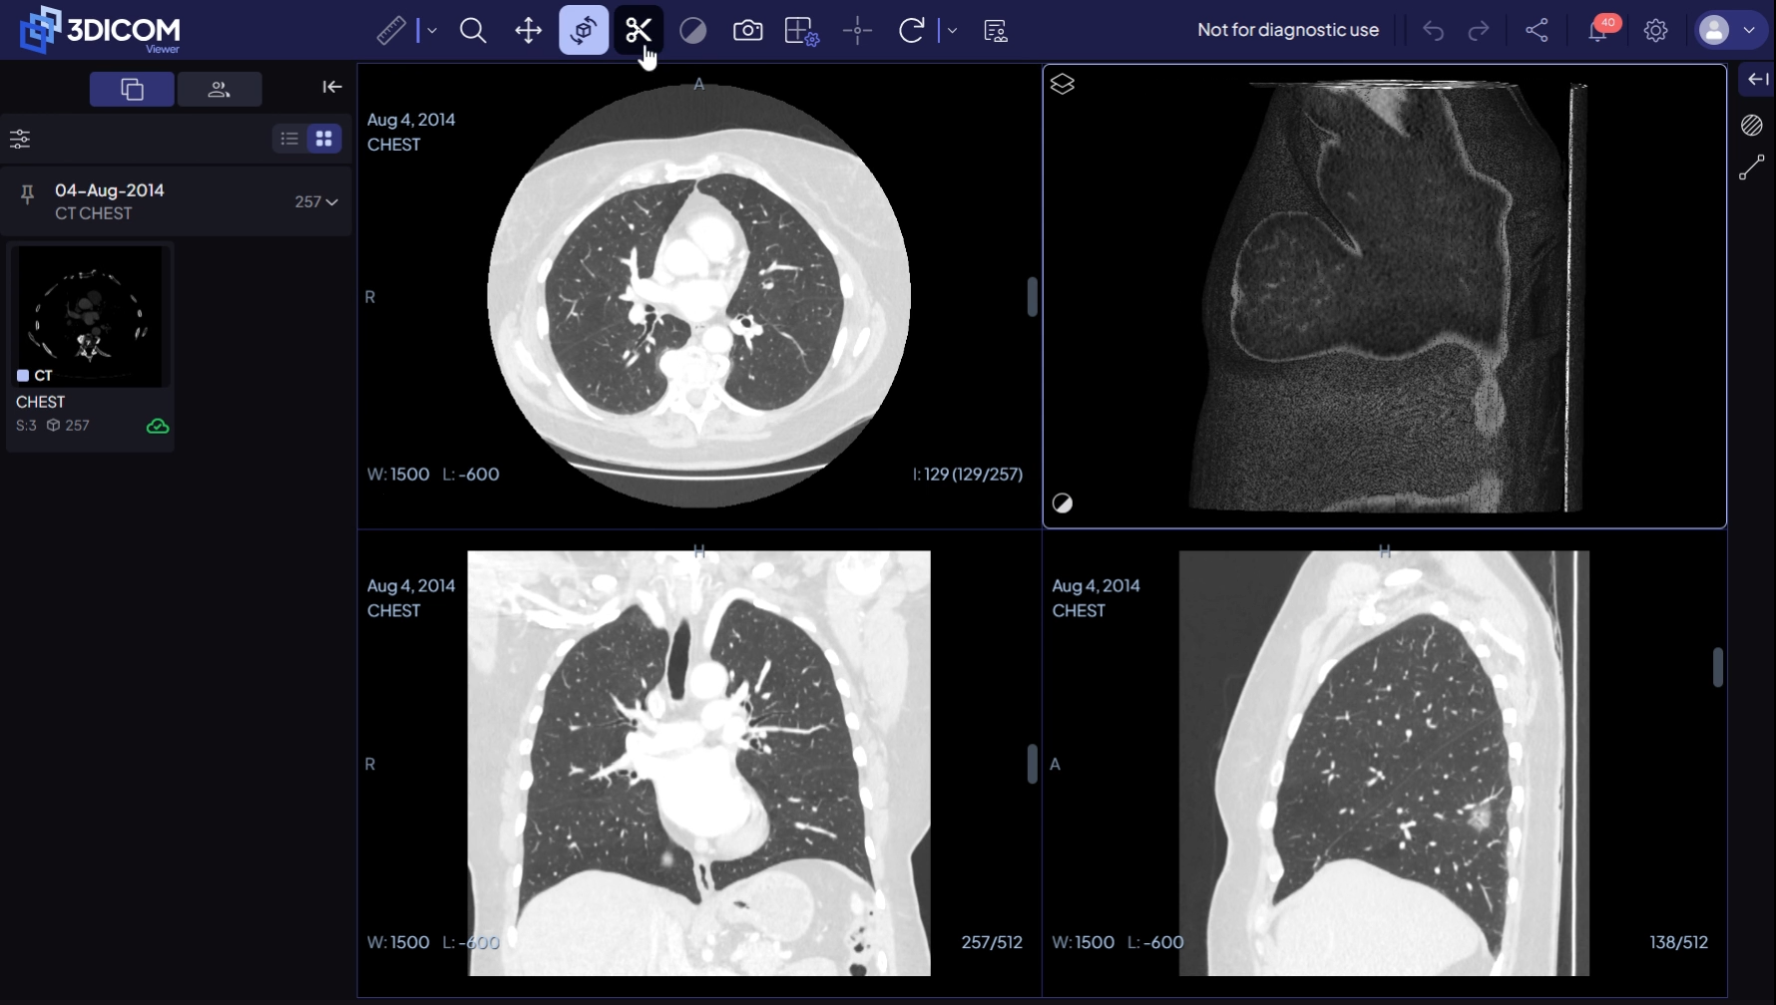Switch series list to grid view
The height and width of the screenshot is (1005, 1776).
pos(324,139)
